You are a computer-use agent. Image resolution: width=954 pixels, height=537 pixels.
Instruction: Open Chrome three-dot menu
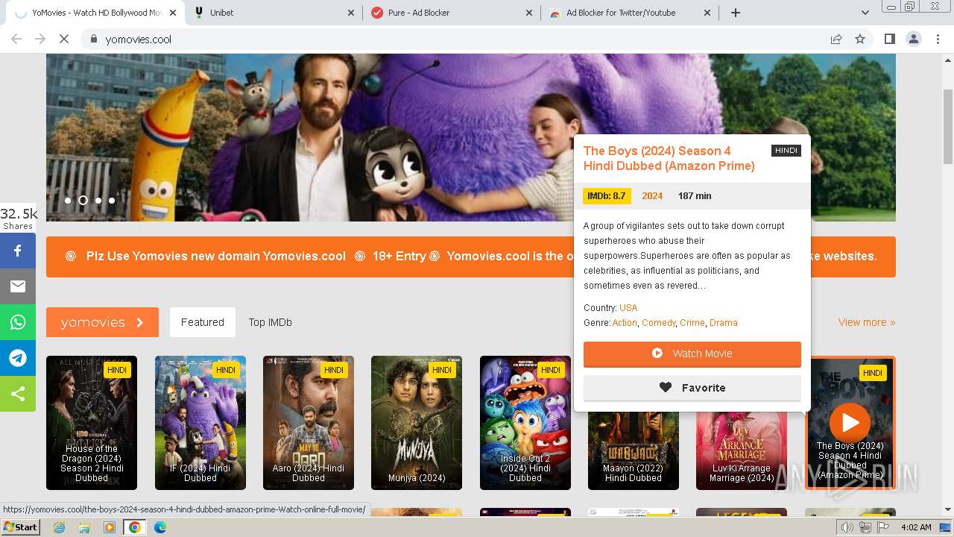(938, 39)
